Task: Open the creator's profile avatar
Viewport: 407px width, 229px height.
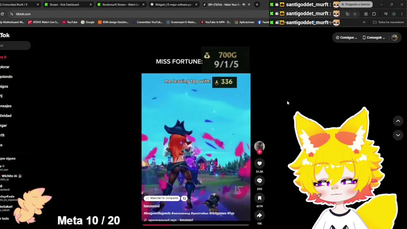Action: pyautogui.click(x=259, y=146)
